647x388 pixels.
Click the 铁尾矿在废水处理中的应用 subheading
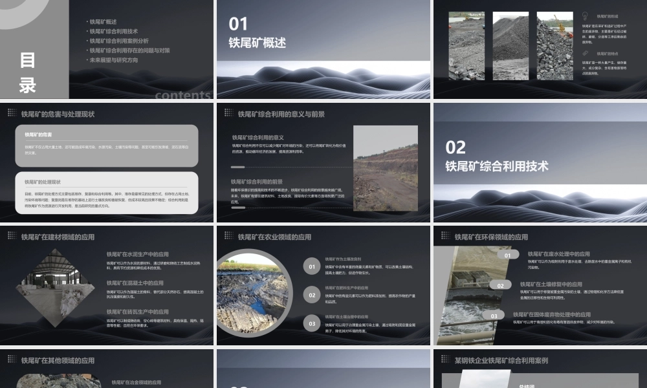(x=559, y=254)
